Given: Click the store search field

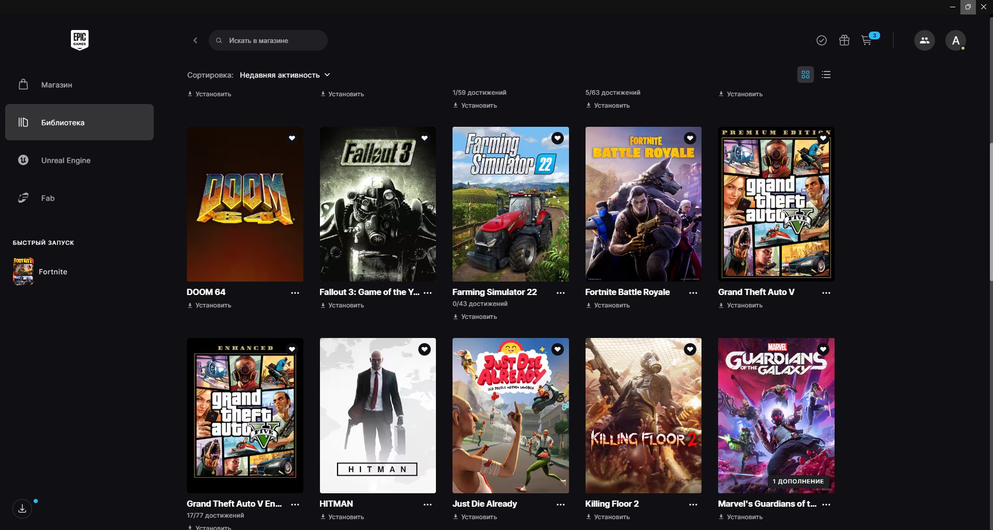Looking at the screenshot, I should [268, 40].
